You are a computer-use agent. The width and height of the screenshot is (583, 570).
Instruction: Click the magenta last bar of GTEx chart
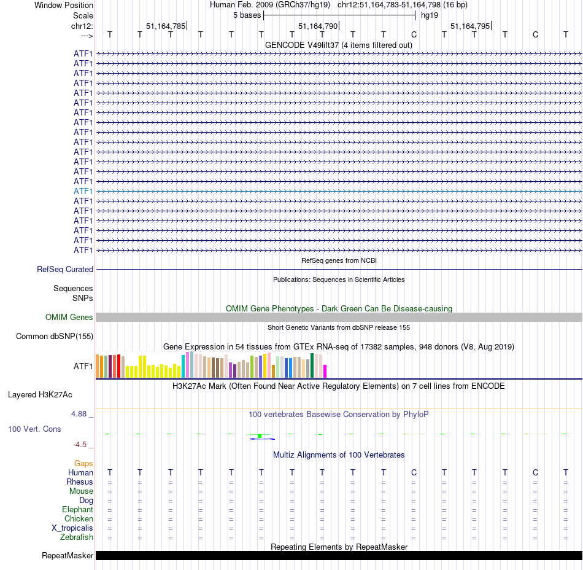tap(325, 372)
